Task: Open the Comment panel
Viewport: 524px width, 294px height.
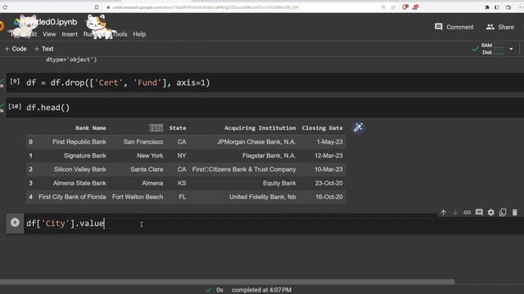Action: [454, 27]
